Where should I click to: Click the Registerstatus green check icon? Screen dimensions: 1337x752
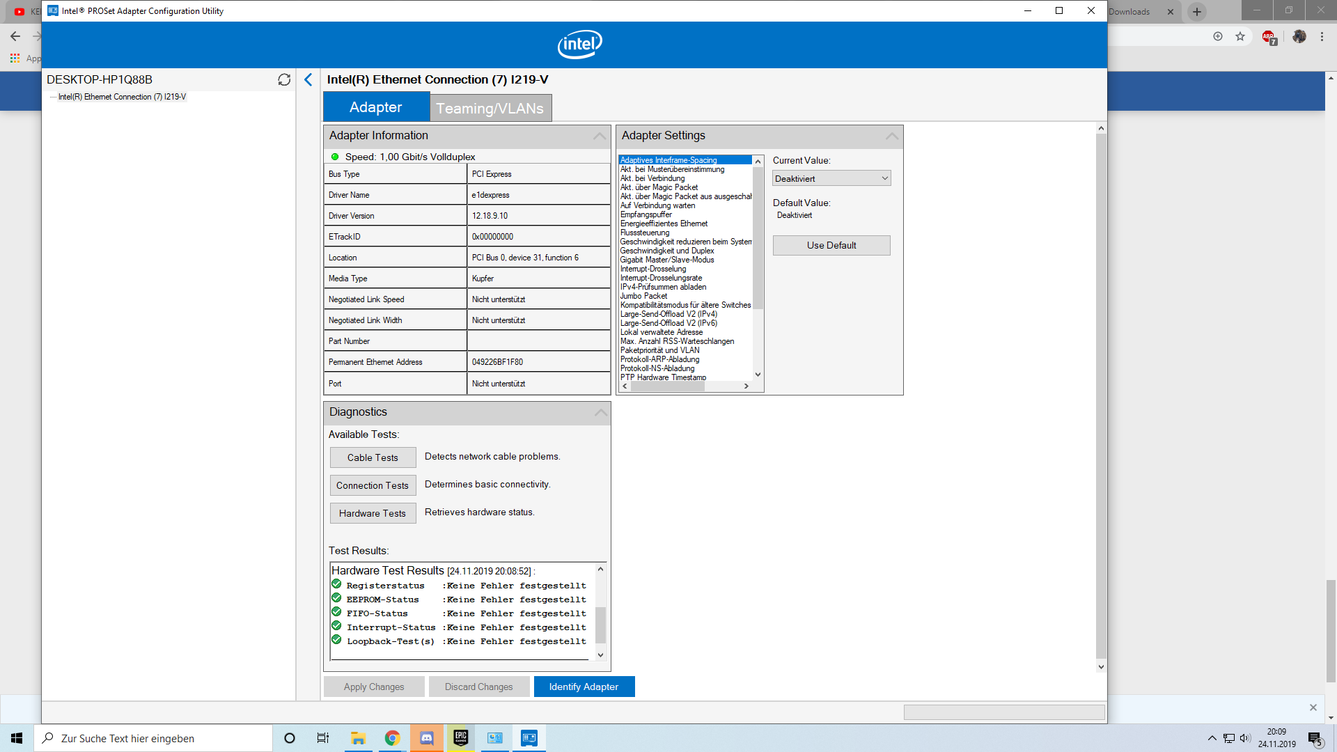pos(336,584)
